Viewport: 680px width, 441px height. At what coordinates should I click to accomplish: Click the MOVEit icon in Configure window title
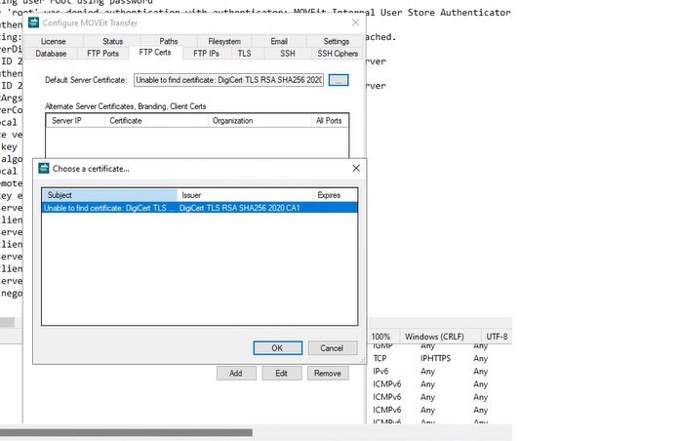33,22
